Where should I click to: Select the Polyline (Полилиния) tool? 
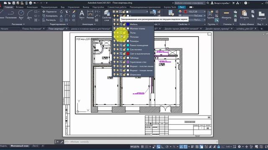[x=11, y=14]
